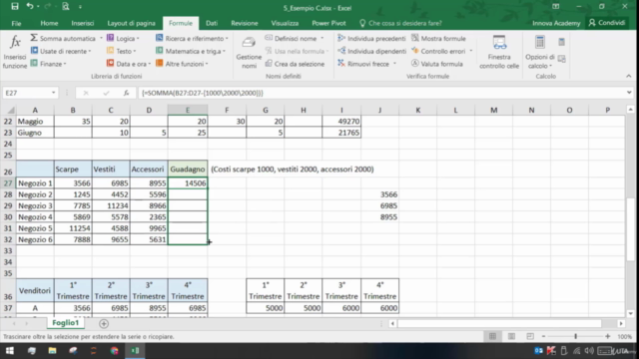Switch to the Dati tab

tap(212, 23)
